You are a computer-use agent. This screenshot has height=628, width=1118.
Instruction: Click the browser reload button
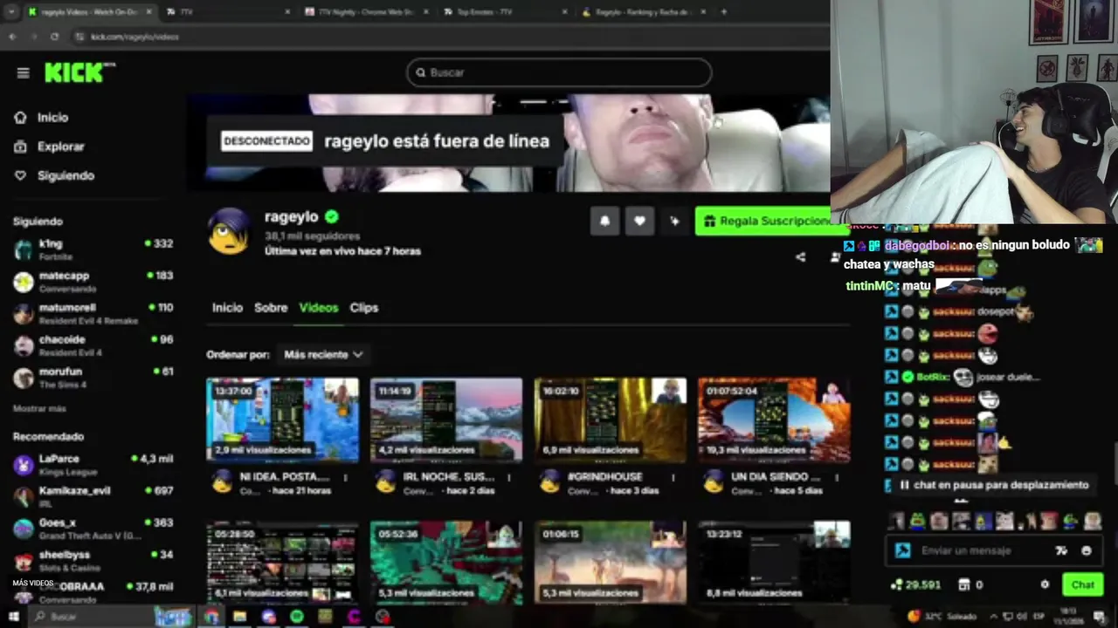(x=54, y=37)
